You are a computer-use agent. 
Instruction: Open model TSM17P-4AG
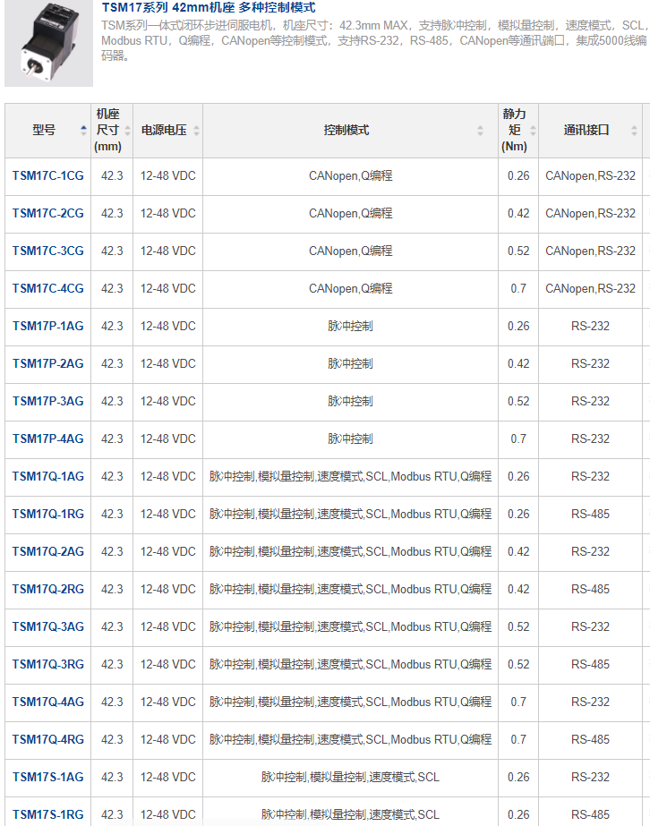tap(48, 439)
